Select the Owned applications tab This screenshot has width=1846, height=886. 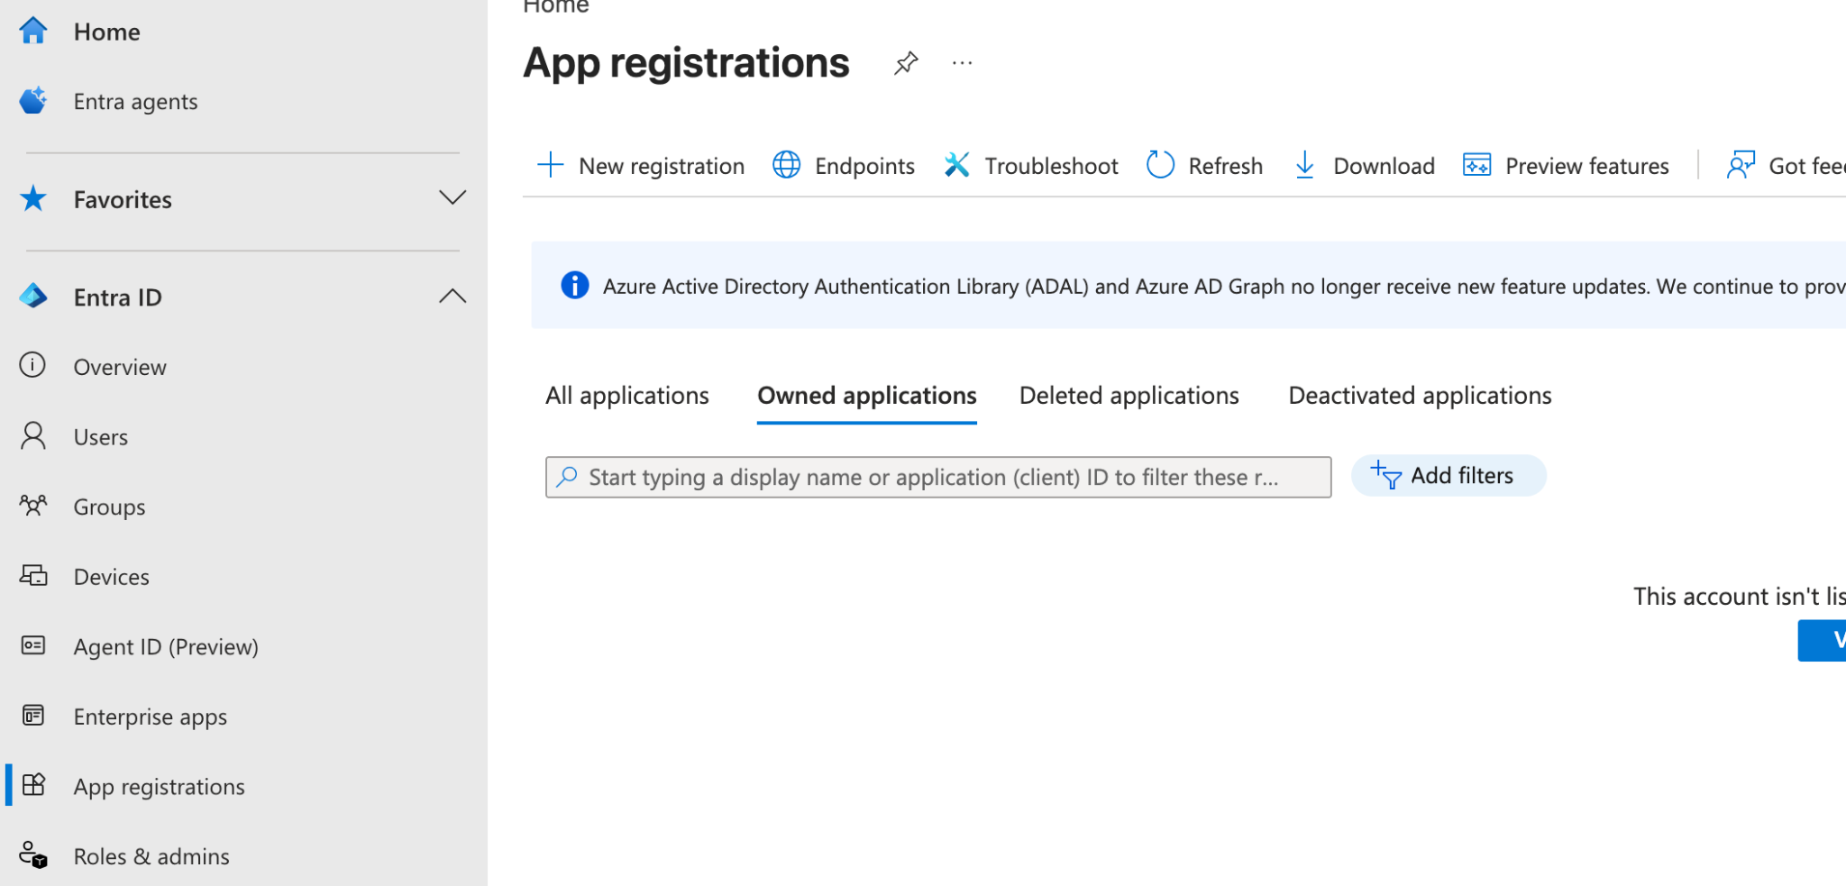(x=867, y=396)
